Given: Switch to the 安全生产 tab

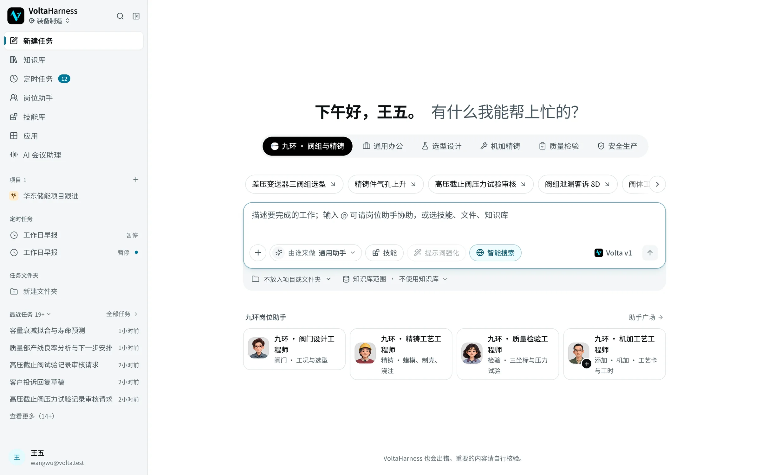Looking at the screenshot, I should [617, 146].
